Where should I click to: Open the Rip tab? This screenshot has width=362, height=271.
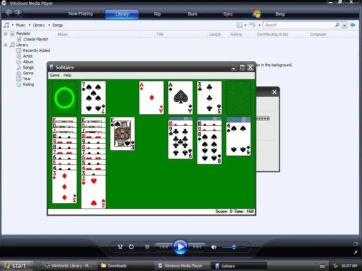pos(157,14)
